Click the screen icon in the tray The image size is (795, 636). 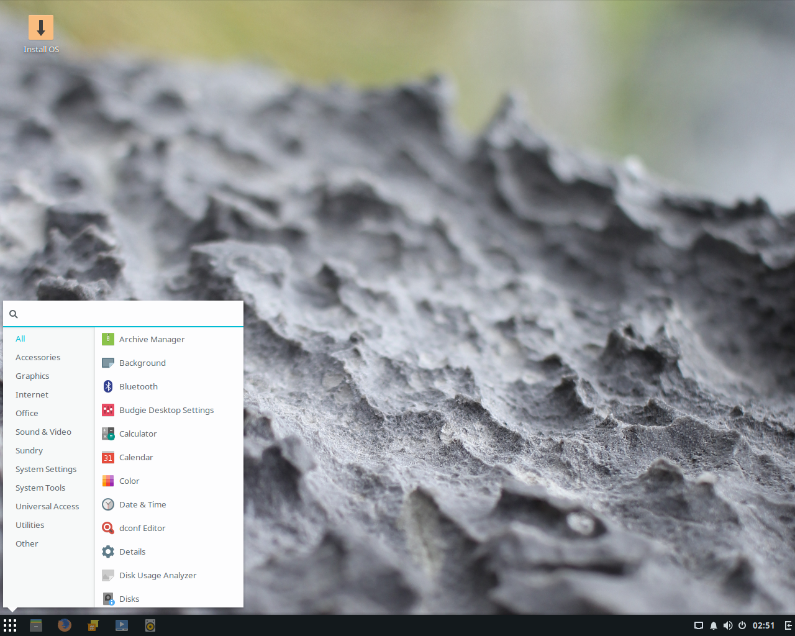(x=699, y=625)
